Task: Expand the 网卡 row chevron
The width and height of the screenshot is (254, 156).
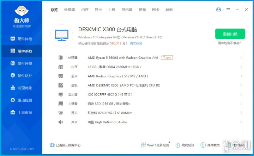Action: 241,113
